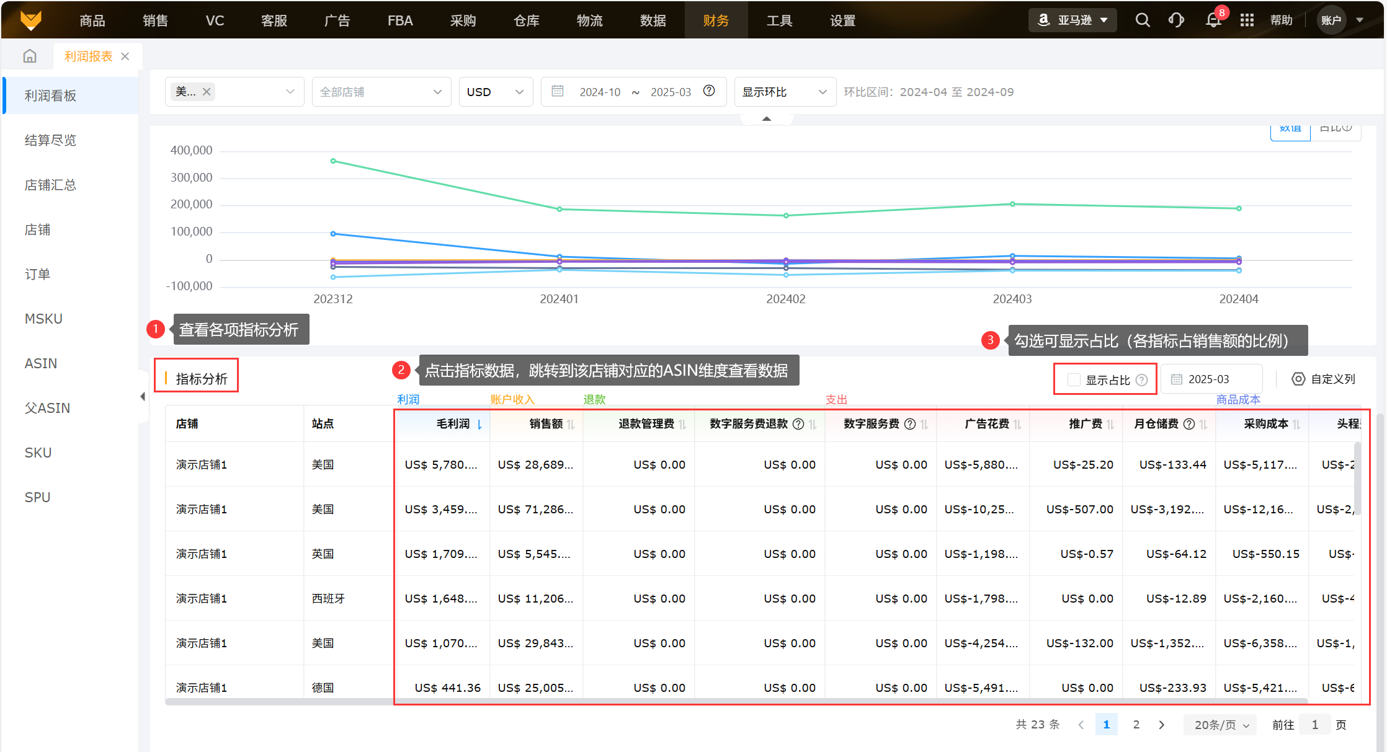Image resolution: width=1387 pixels, height=752 pixels.
Task: Enable the 显示占比 checkbox
Action: pos(1074,380)
